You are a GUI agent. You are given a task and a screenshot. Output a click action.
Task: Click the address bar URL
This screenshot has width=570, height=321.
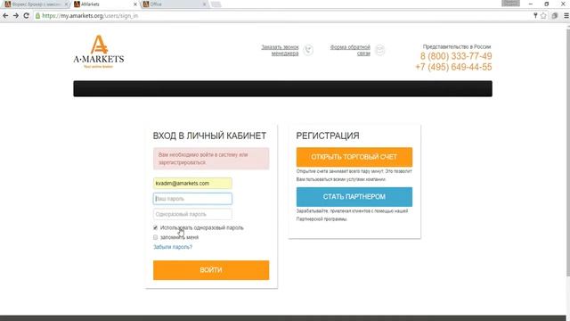(90, 16)
